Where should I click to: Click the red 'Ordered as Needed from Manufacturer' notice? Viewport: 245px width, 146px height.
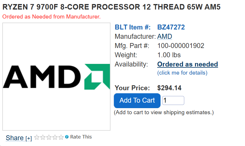(x=51, y=16)
